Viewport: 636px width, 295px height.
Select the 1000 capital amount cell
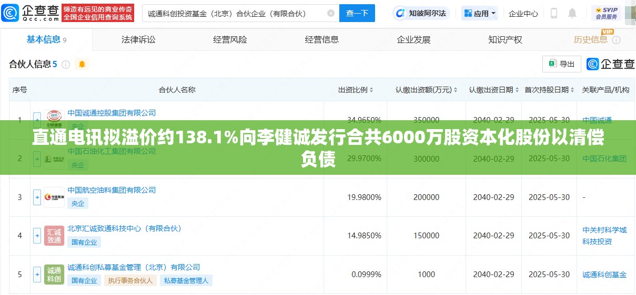coord(426,274)
